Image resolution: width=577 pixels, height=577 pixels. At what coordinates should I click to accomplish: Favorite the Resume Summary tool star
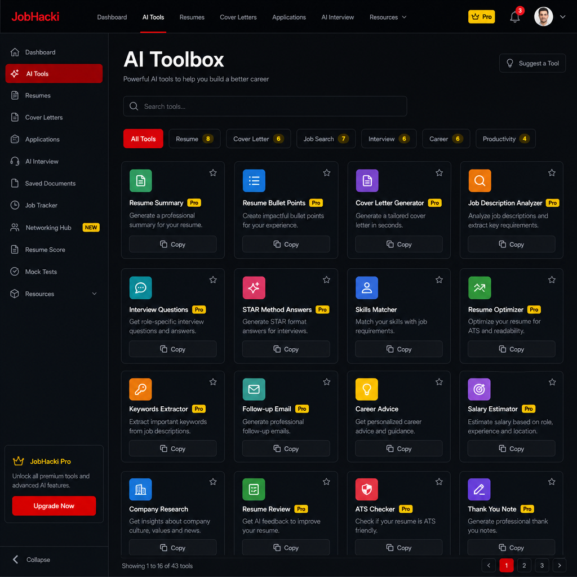[213, 172]
